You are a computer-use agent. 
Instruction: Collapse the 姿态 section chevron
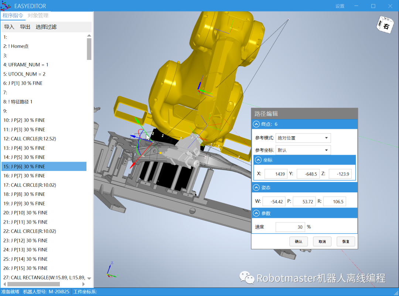click(256, 188)
